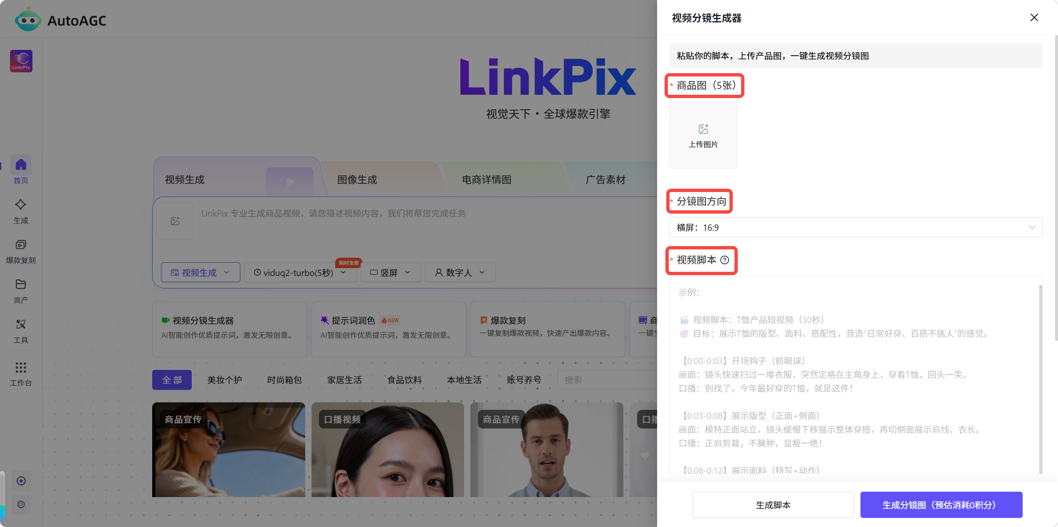
Task: Close the 视频分镜生成器 panel
Action: 1034,17
